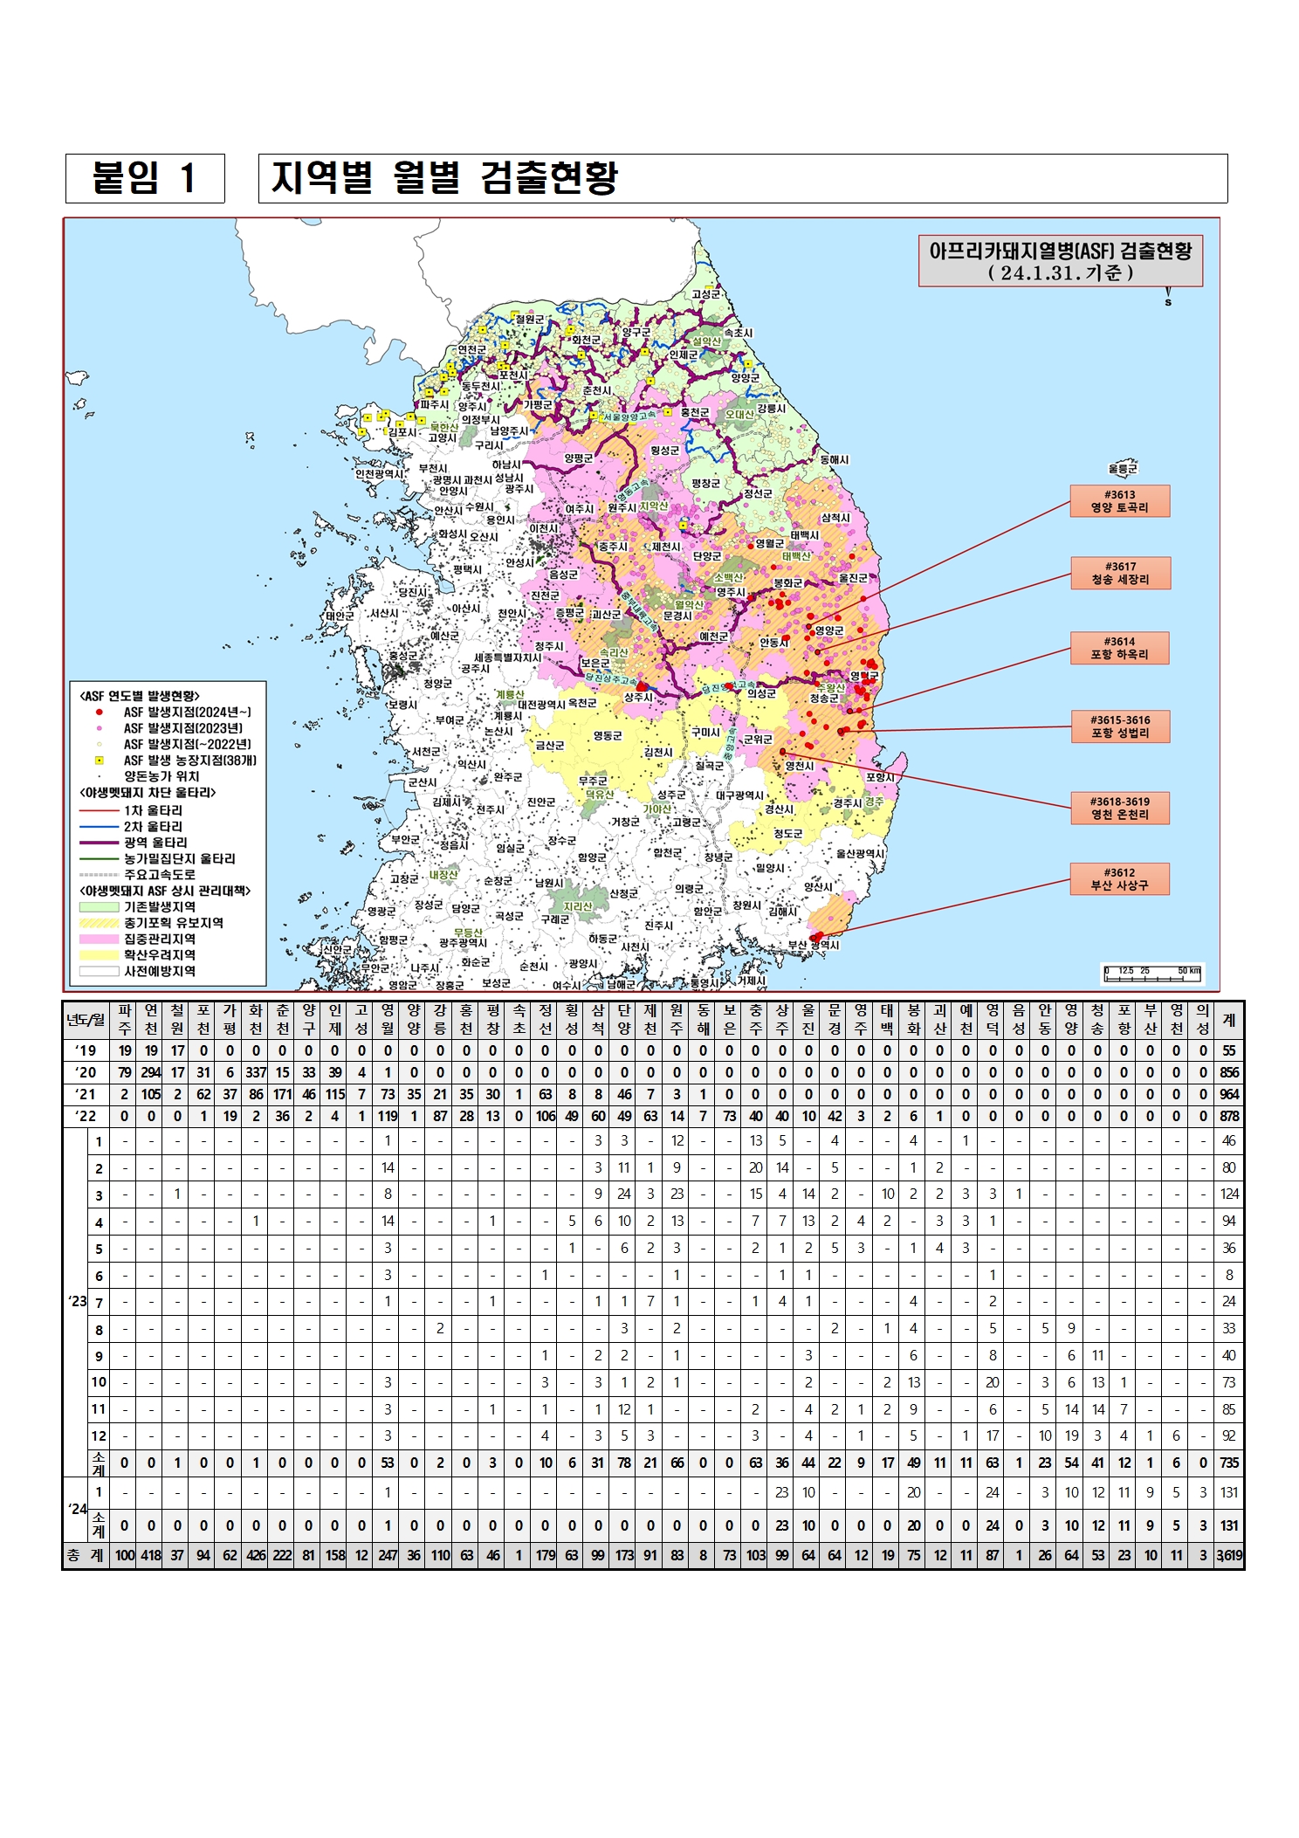Click the north arrow compass on the map
The height and width of the screenshot is (1838, 1299).
pyautogui.click(x=1167, y=298)
